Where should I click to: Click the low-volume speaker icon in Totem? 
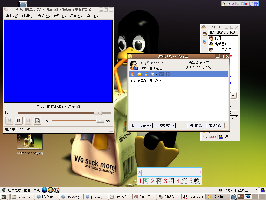[x=47, y=121]
